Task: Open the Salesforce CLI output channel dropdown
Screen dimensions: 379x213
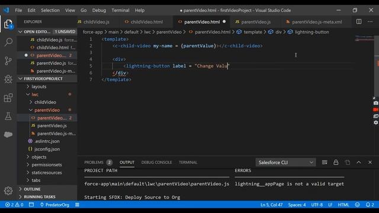Action: pos(285,163)
